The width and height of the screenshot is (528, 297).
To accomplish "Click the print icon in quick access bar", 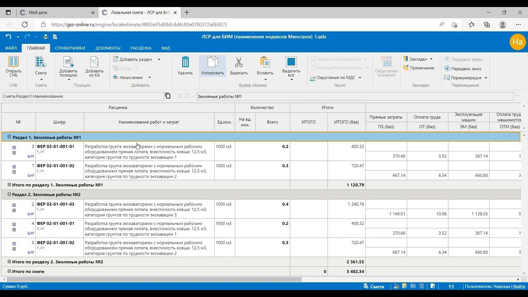I will (x=46, y=37).
